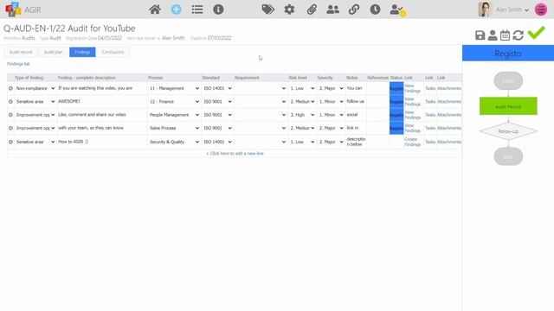This screenshot has width=554, height=311.
Task: Open the 3. High risk level dropdown
Action: [302, 115]
